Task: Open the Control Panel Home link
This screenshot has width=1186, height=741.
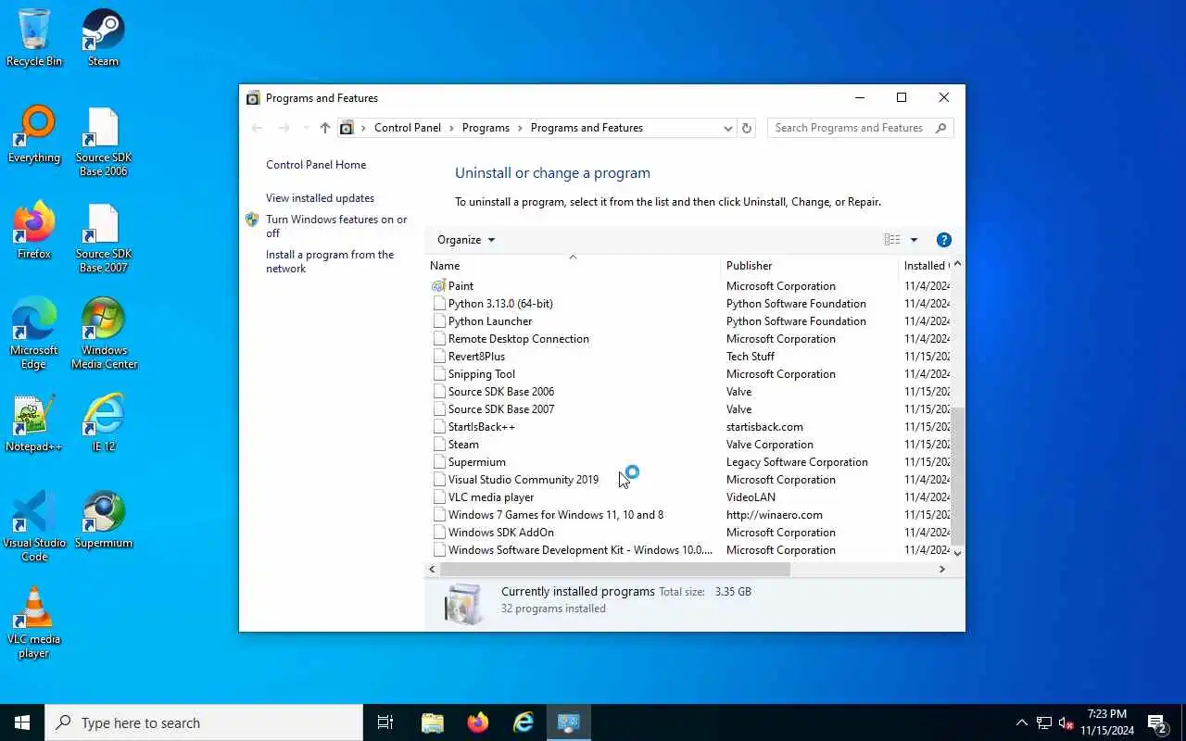Action: [316, 165]
